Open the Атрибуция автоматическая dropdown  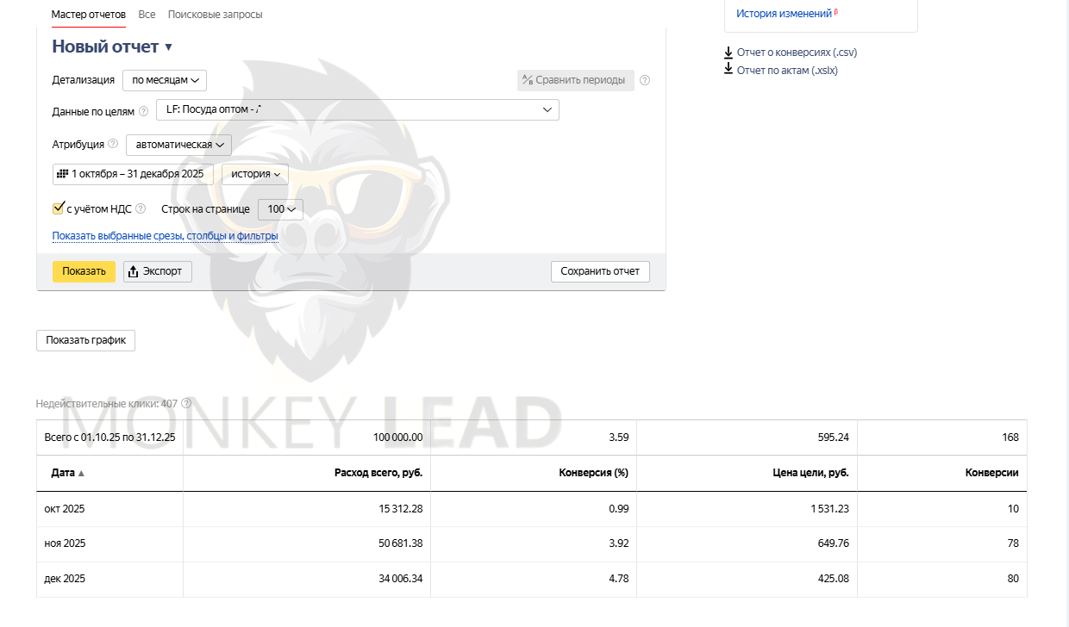click(178, 145)
